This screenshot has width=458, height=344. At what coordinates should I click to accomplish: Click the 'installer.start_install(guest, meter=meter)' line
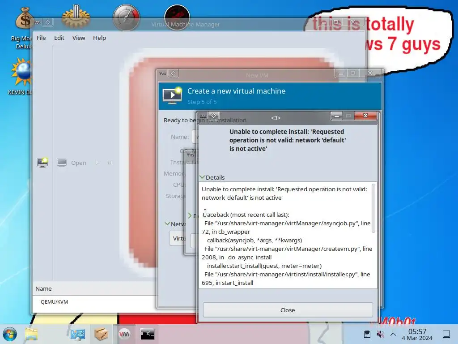[264, 266]
